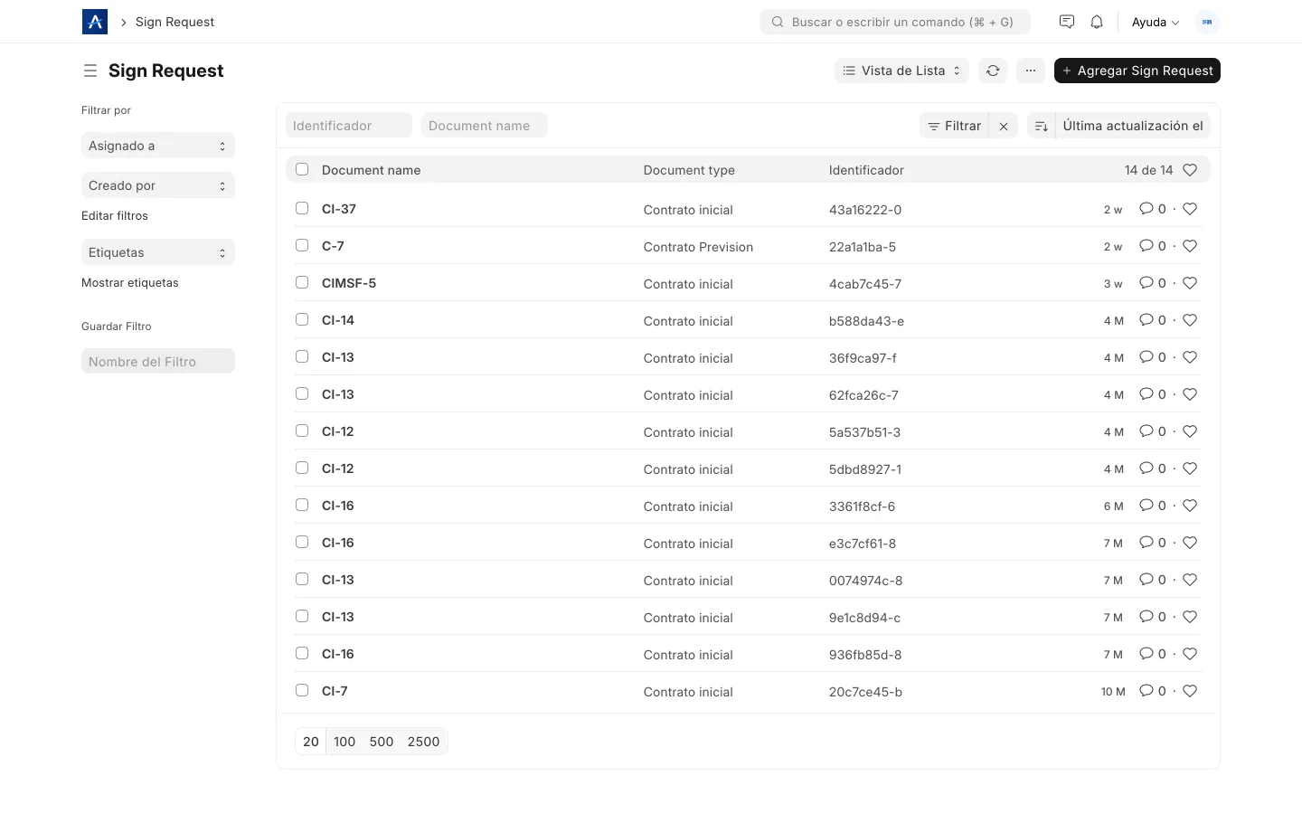This screenshot has width=1302, height=814.
Task: Toggle sort direction icon
Action: [x=1041, y=126]
